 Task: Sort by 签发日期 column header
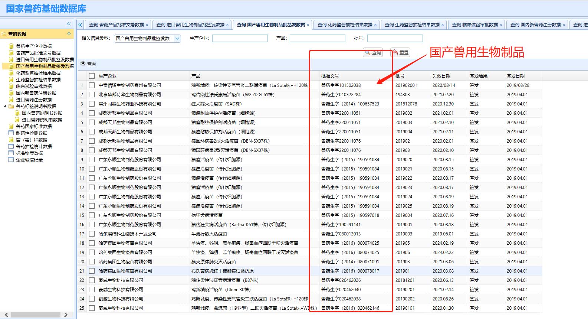(x=516, y=76)
